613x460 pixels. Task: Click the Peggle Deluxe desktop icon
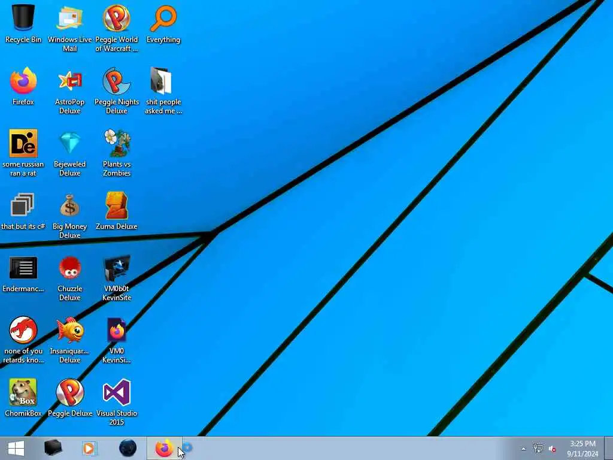tap(69, 398)
